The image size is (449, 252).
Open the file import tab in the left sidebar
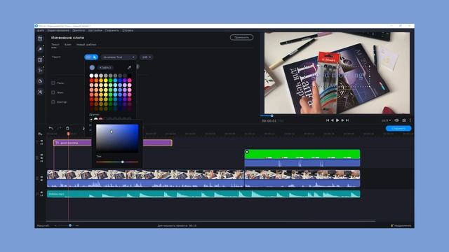click(40, 38)
